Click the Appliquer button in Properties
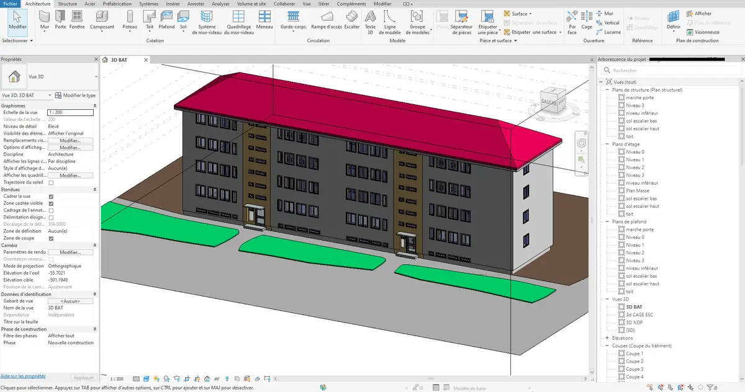745x392 pixels. click(84, 377)
